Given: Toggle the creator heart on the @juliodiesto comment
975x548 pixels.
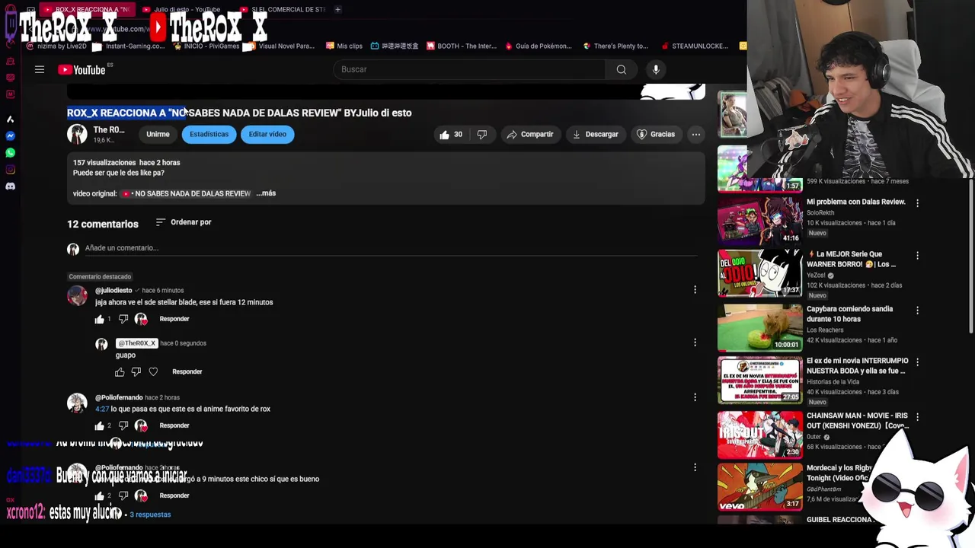Looking at the screenshot, I should pos(141,319).
